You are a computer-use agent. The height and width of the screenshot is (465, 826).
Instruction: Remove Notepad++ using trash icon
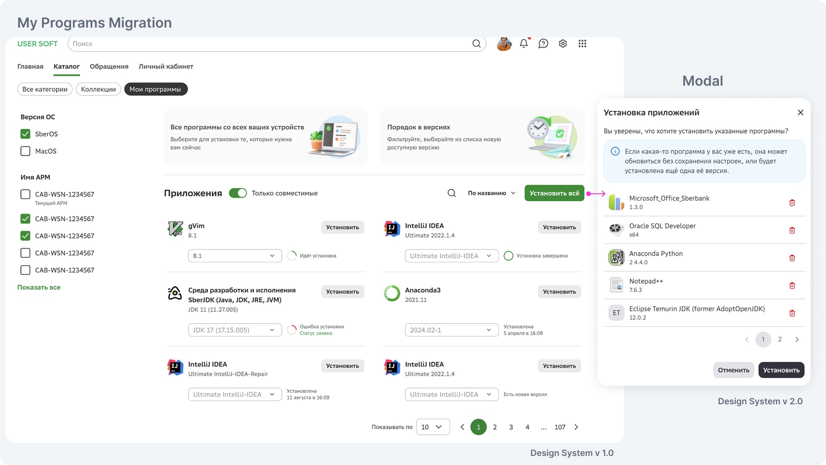tap(792, 285)
